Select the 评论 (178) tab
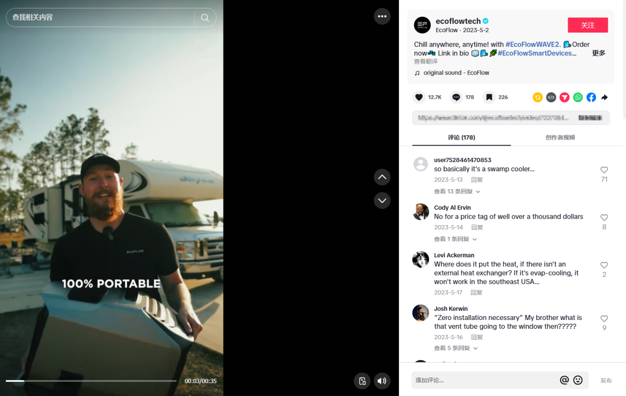The height and width of the screenshot is (396, 626). click(461, 137)
